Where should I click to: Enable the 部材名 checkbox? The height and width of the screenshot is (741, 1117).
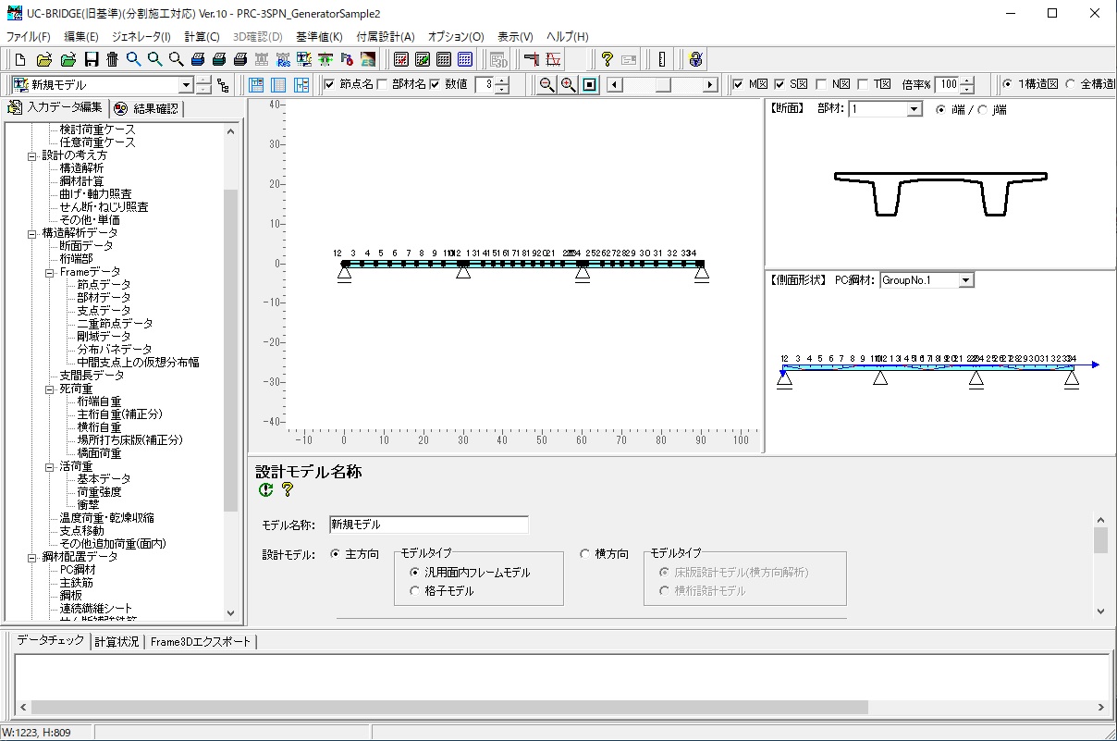click(383, 85)
